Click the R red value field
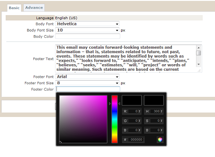This screenshot has height=157, width=215. (x=133, y=111)
